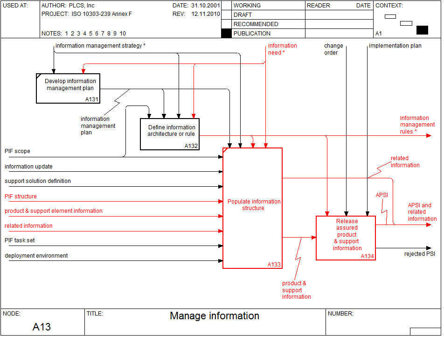
Task: Click the date 31.10.2001
Action: (x=206, y=6)
